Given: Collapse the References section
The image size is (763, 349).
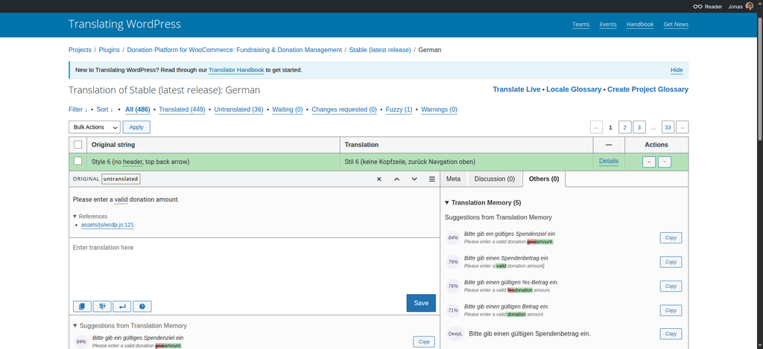Looking at the screenshot, I should (x=90, y=217).
